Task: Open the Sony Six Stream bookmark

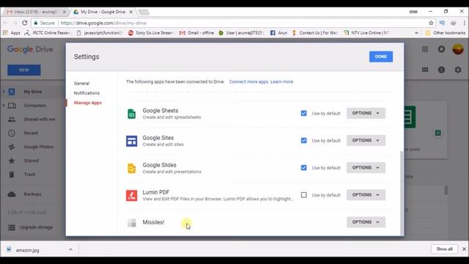Action: [x=151, y=33]
